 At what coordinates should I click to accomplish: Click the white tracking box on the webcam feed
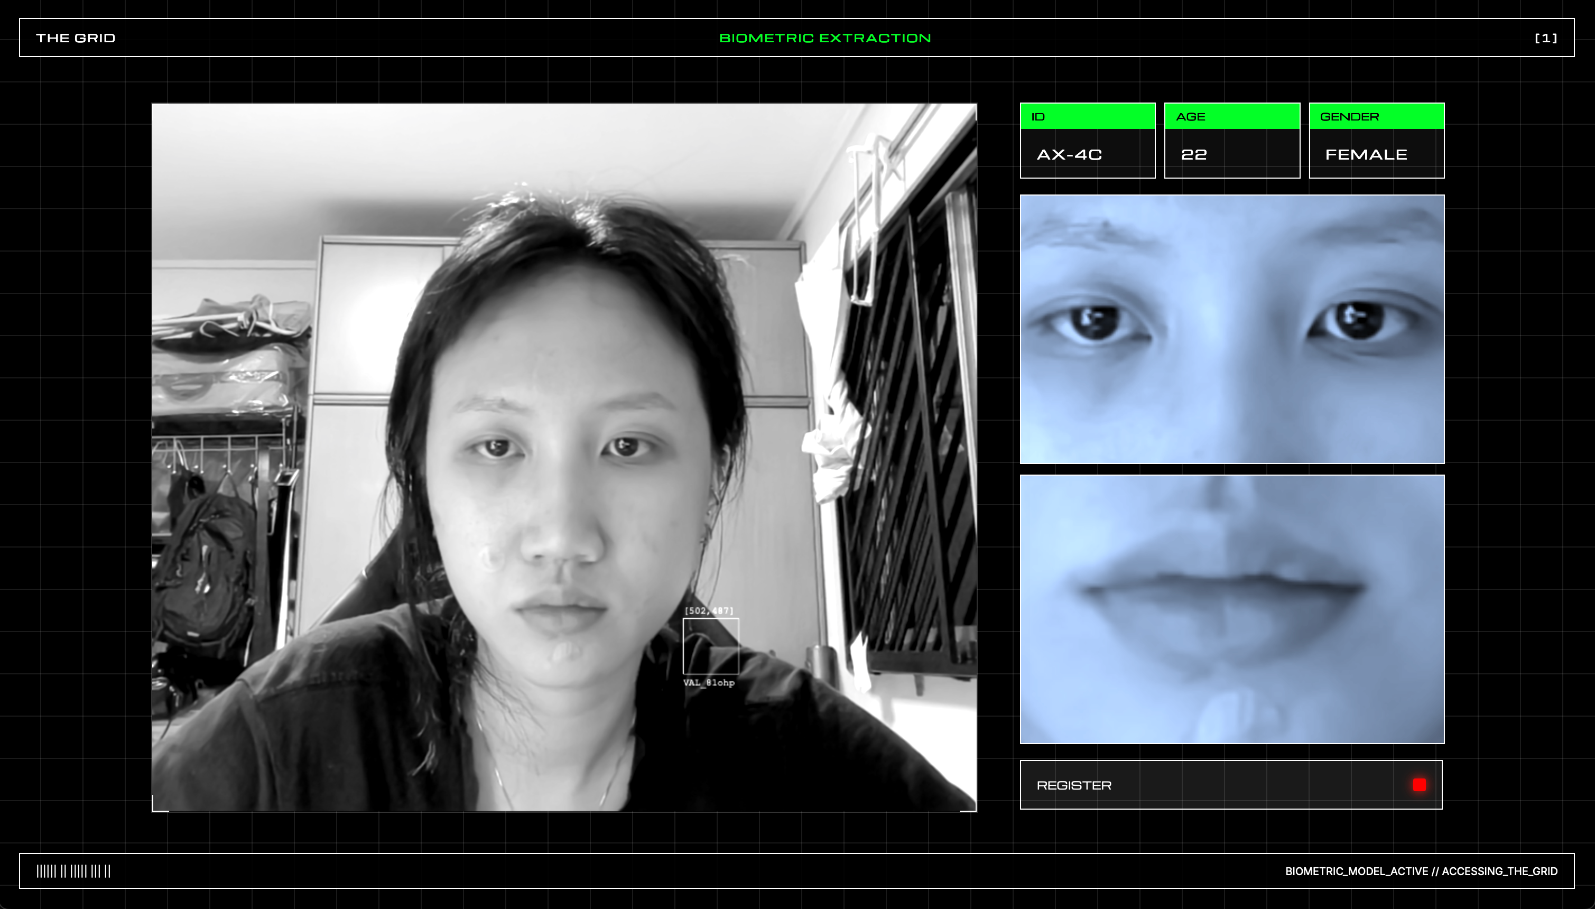pyautogui.click(x=710, y=645)
